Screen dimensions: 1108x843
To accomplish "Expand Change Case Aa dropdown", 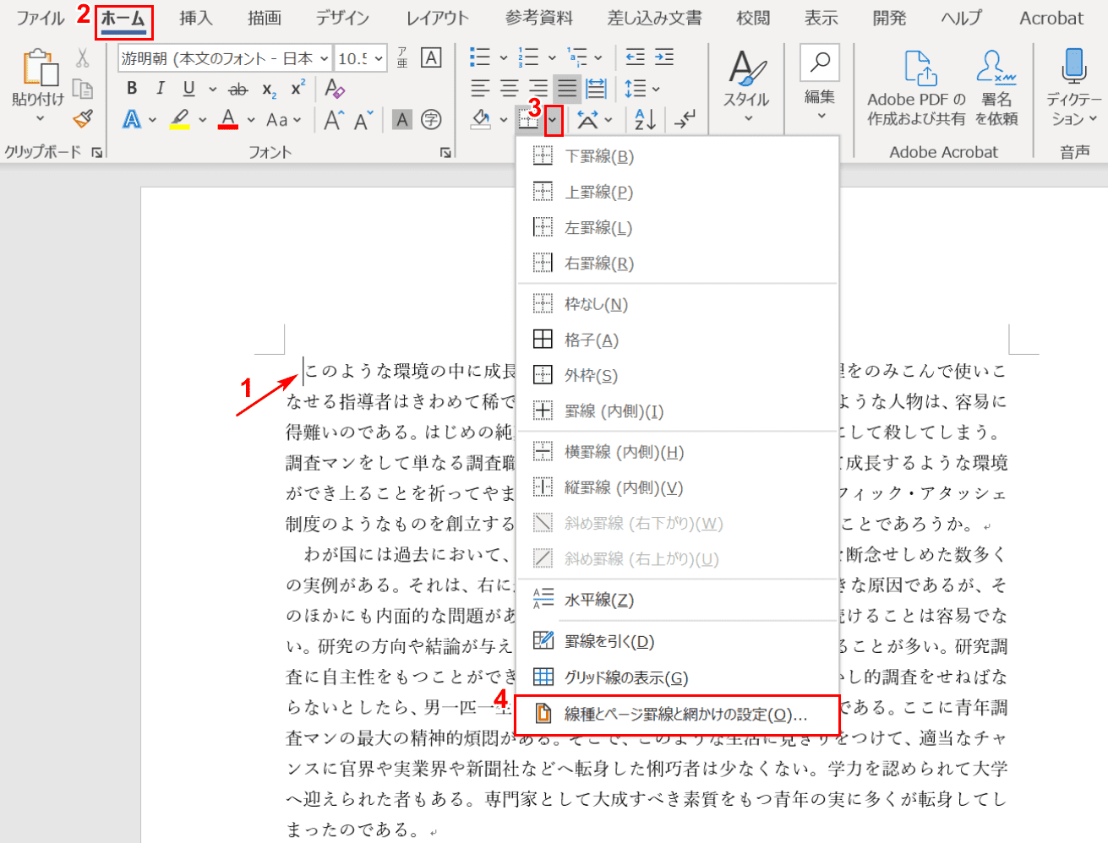I will (x=297, y=120).
